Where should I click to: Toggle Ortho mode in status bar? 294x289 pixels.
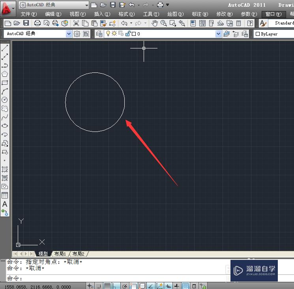(116, 286)
